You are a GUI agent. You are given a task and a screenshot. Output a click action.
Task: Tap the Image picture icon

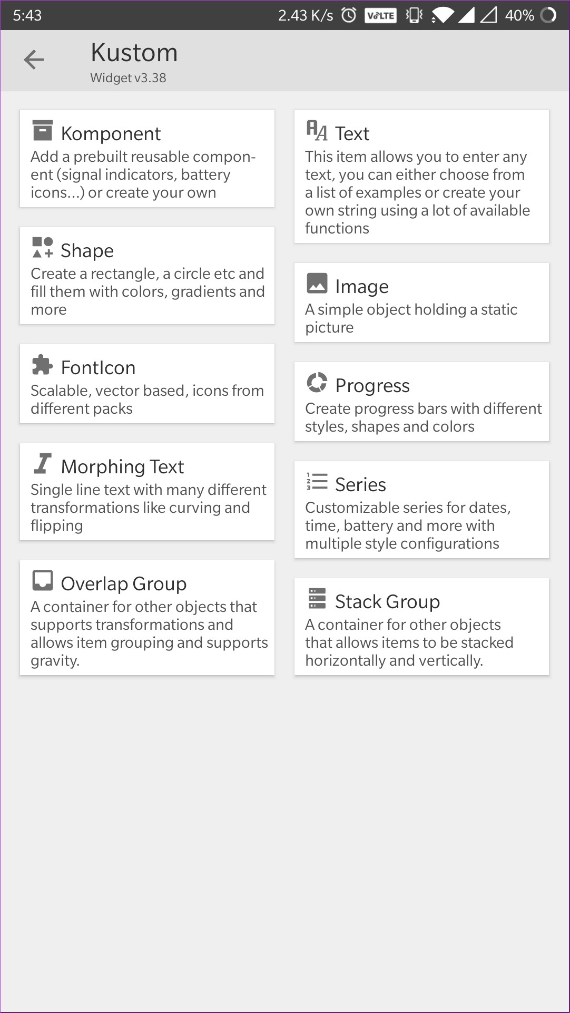pos(317,283)
